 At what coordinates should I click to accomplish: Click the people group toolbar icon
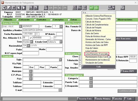(x=75, y=8)
